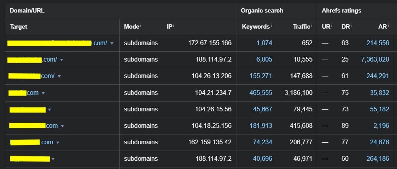Click the DR column info icon
The width and height of the screenshot is (397, 169).
point(352,25)
